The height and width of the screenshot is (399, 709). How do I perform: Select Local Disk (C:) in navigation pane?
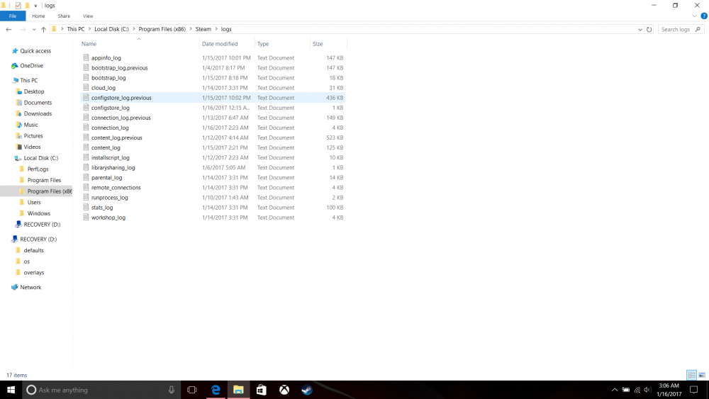coord(40,158)
